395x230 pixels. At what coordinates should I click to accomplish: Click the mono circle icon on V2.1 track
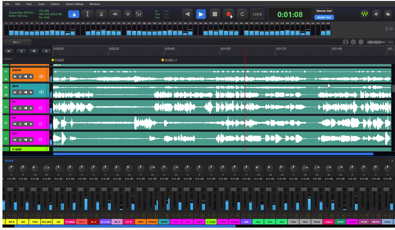click(x=41, y=140)
